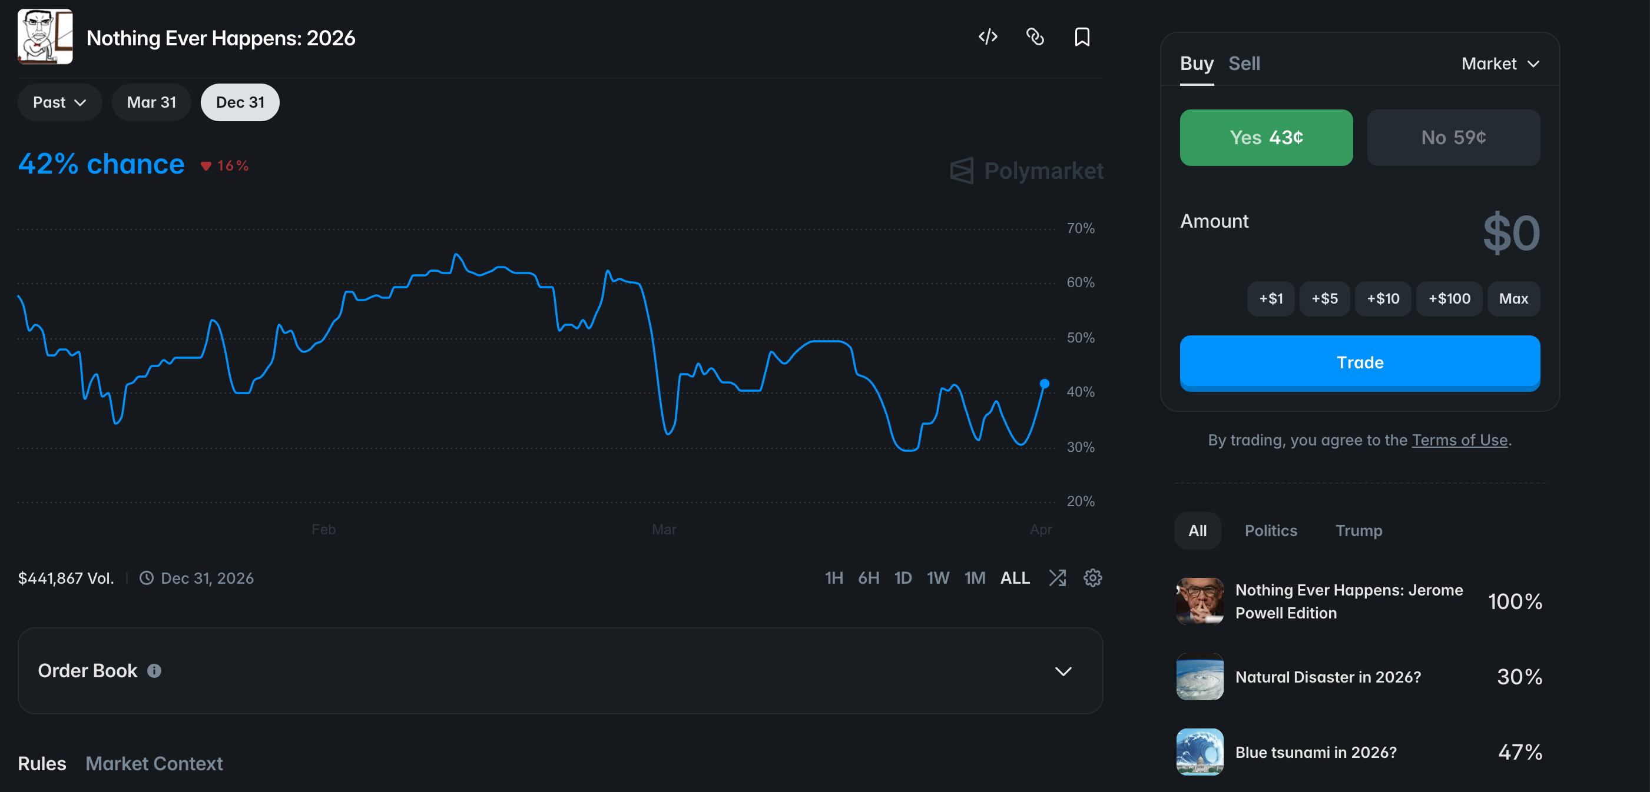Screen dimensions: 1650x792
Task: Click the embed code icon
Action: click(x=988, y=37)
